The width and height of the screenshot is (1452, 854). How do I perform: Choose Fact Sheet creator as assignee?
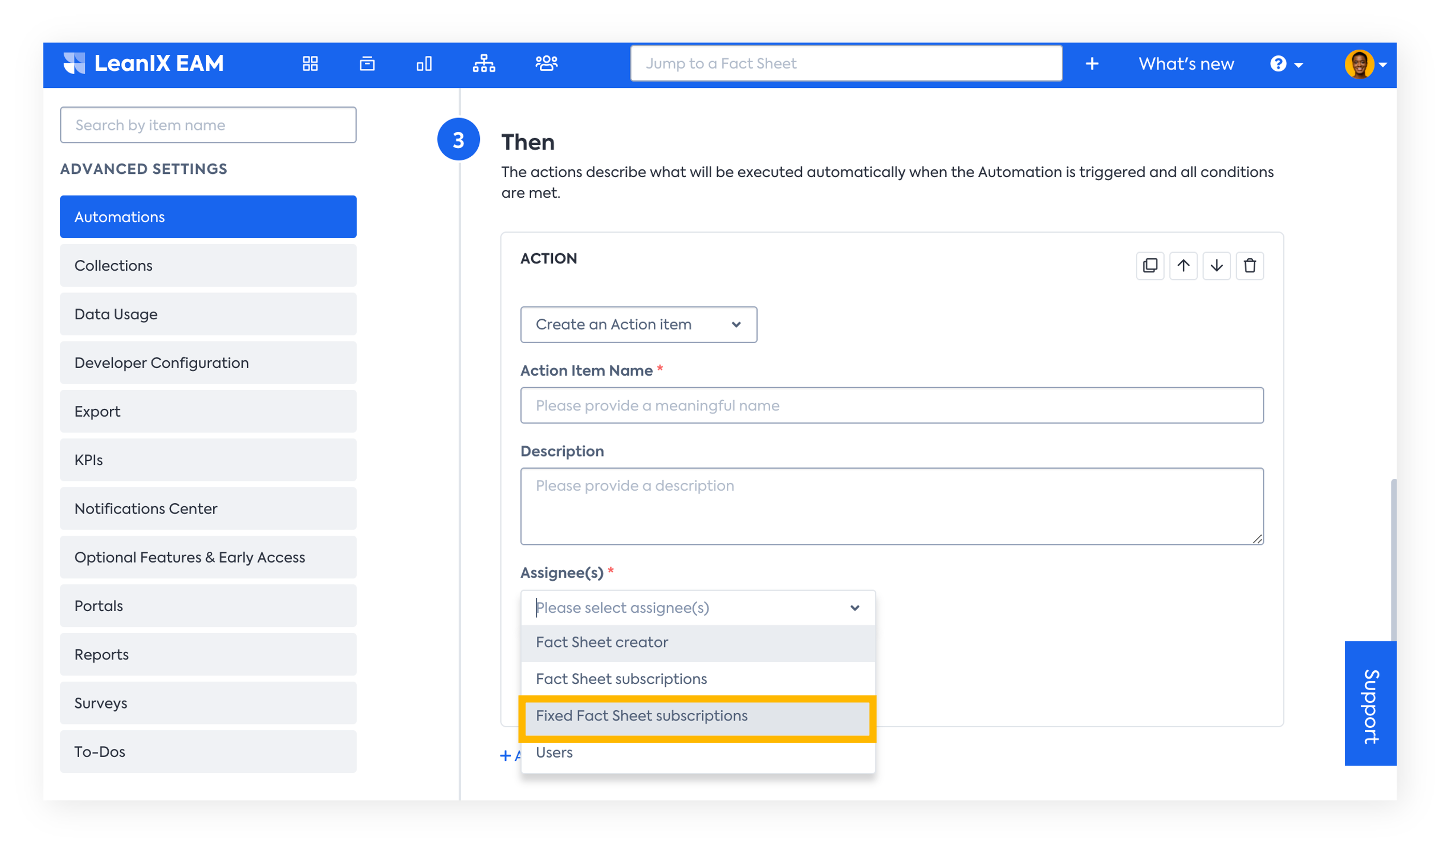click(x=698, y=642)
